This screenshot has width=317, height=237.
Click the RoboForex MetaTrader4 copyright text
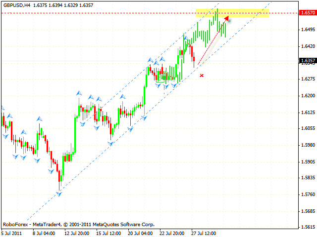point(79,225)
